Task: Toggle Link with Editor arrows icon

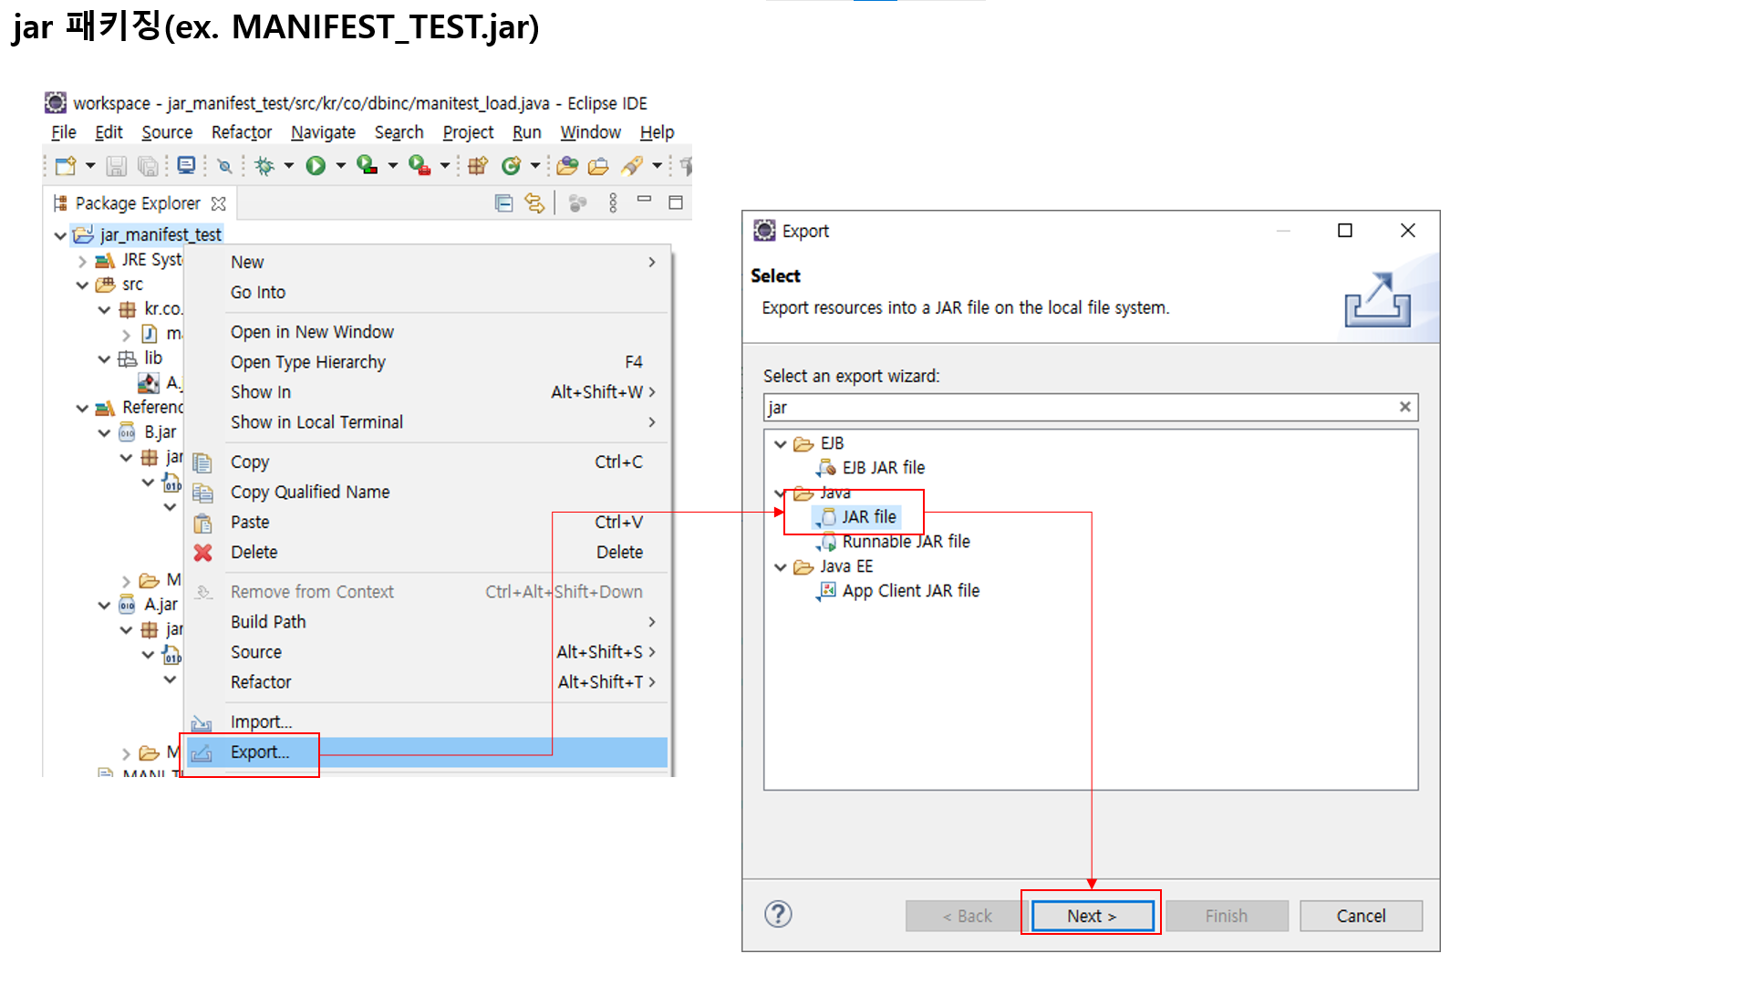Action: [x=534, y=203]
